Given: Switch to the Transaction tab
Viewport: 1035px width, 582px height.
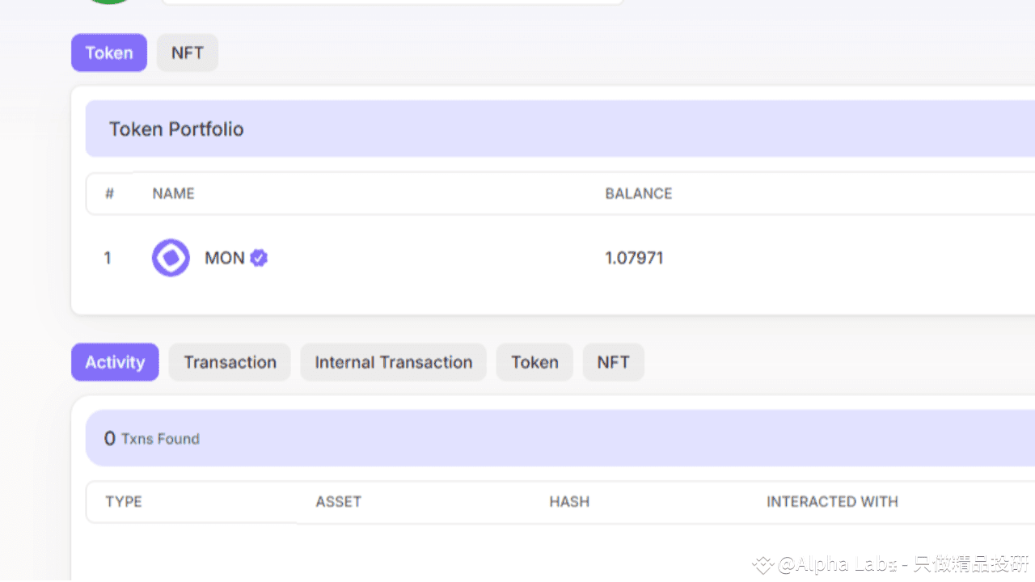Looking at the screenshot, I should pyautogui.click(x=230, y=362).
